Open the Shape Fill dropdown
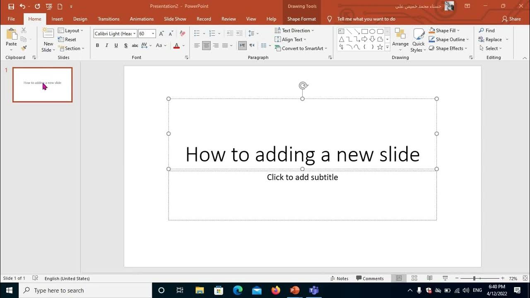Image resolution: width=530 pixels, height=298 pixels. click(444, 31)
